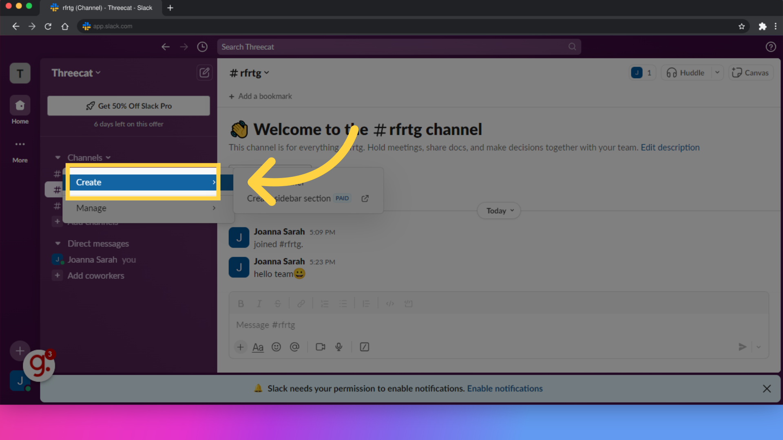Open the emoji picker
This screenshot has height=440, width=783.
pyautogui.click(x=276, y=347)
